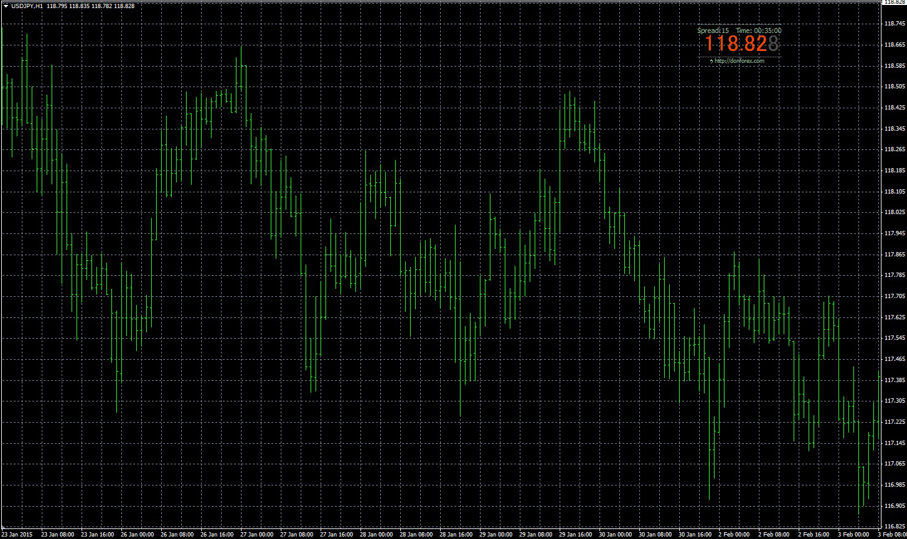
Task: Click the 118.025 level on price scale
Action: pos(894,212)
